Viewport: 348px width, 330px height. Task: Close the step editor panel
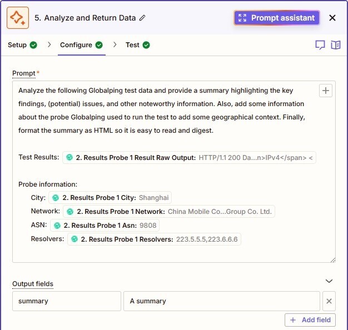332,18
